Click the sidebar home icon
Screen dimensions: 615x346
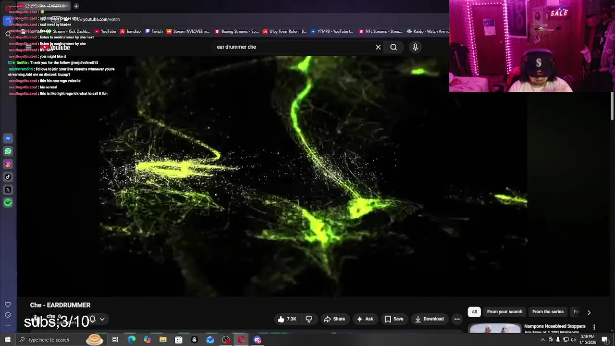pos(8,21)
